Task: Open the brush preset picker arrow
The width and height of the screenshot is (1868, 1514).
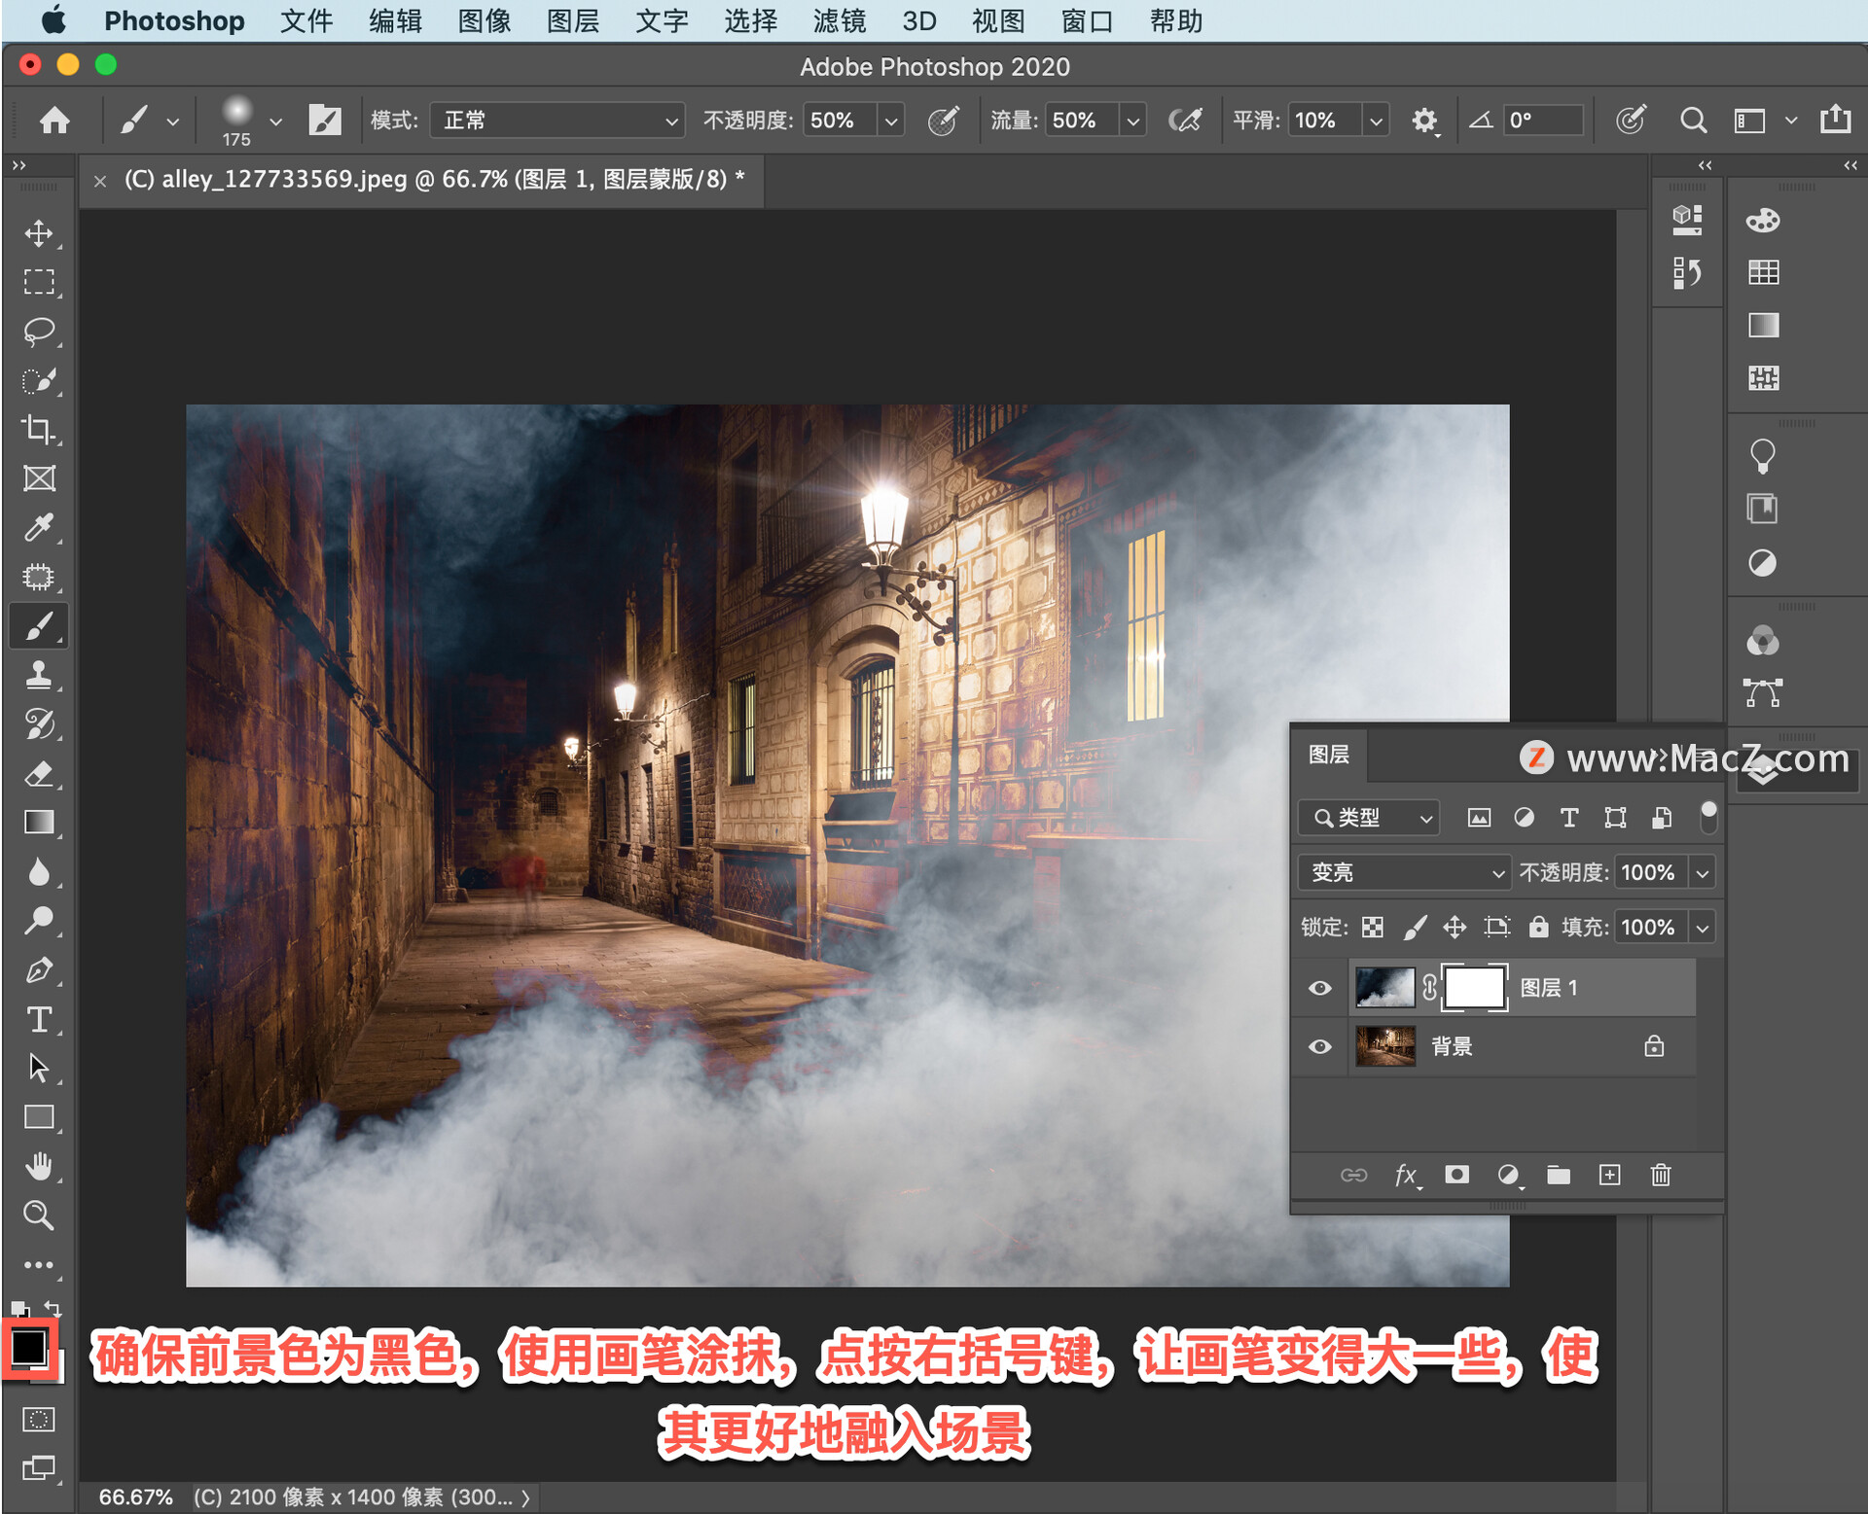Action: coord(275,121)
